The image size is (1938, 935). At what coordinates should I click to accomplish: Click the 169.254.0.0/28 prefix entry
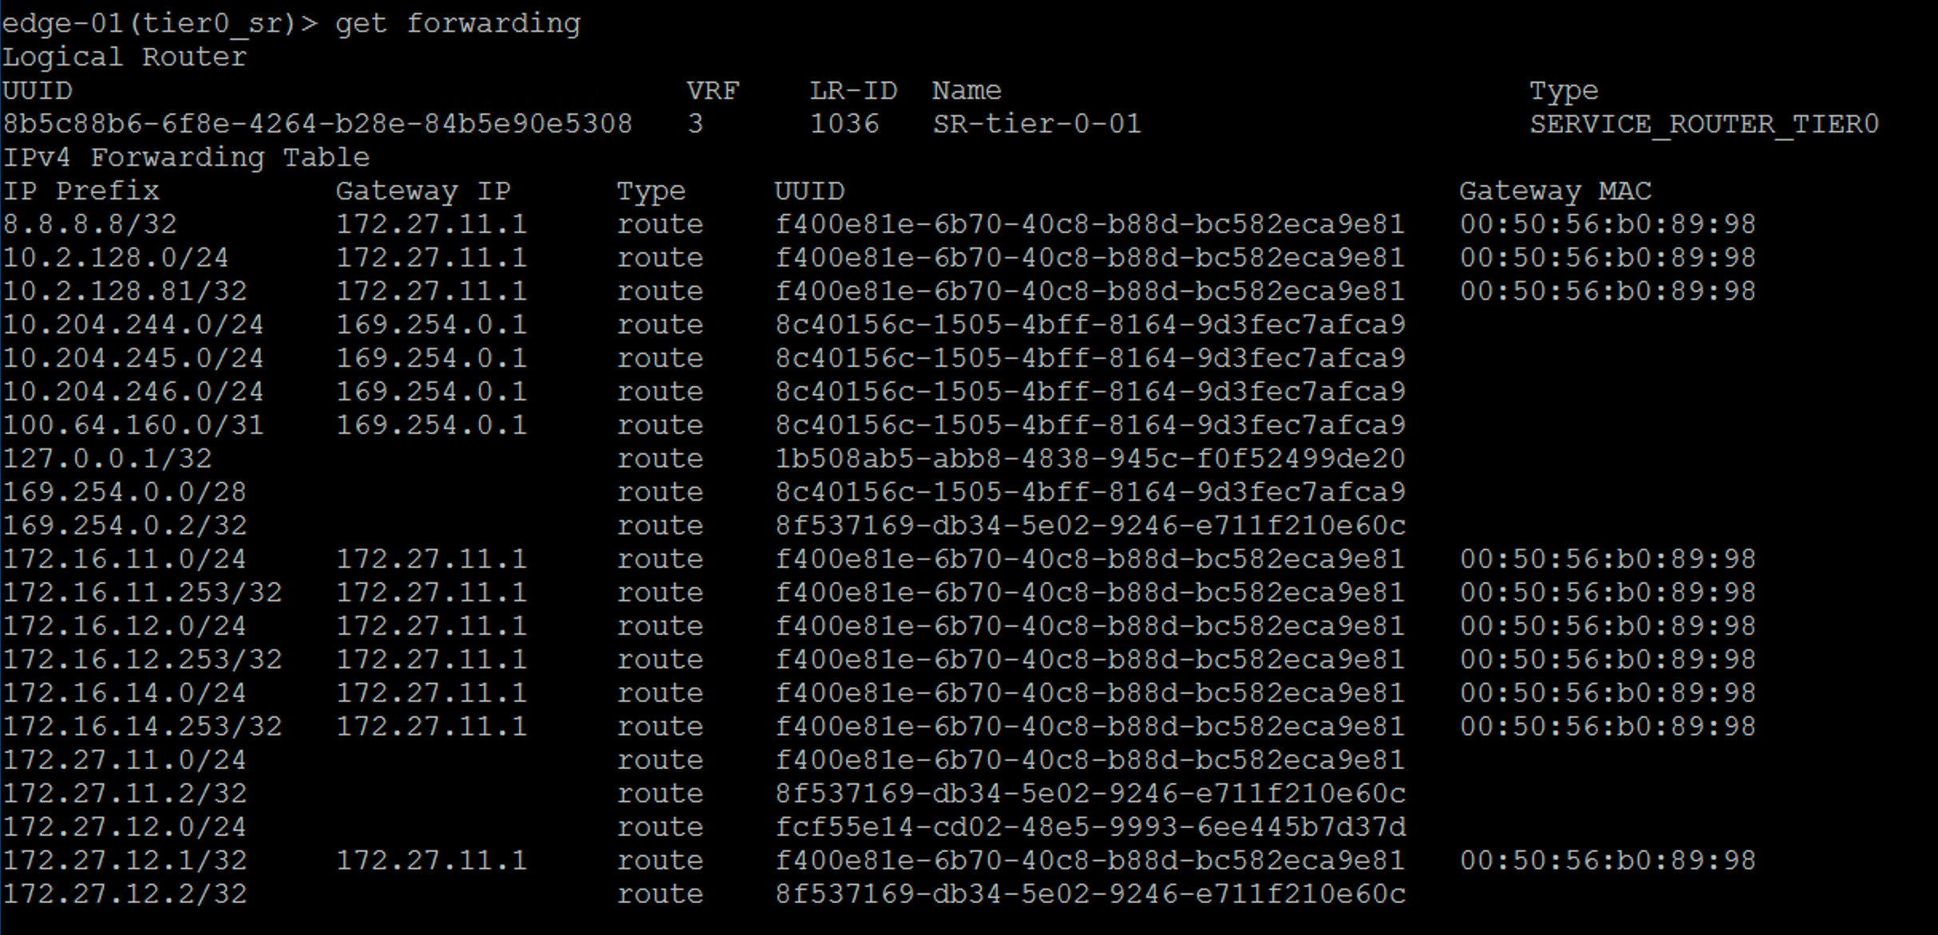(125, 493)
